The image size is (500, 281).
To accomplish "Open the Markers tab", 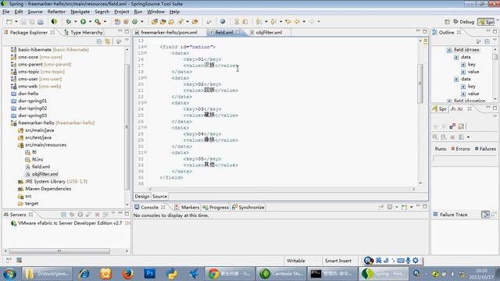I will click(x=187, y=208).
